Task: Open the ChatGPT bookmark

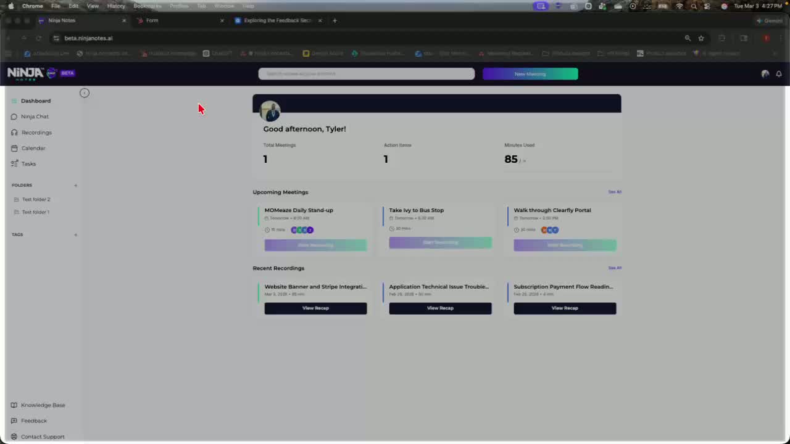Action: 218,54
